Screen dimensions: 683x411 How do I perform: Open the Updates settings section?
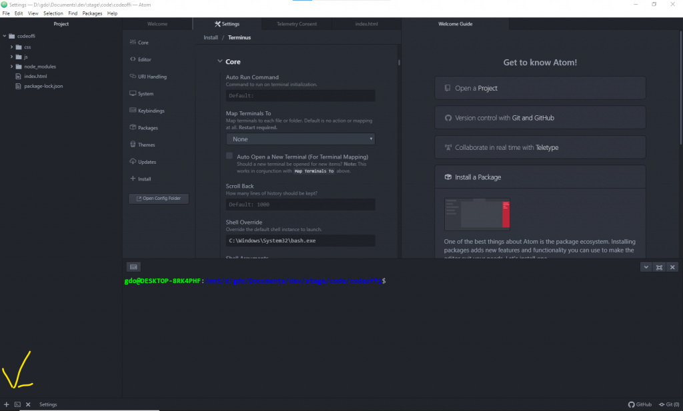tap(143, 162)
